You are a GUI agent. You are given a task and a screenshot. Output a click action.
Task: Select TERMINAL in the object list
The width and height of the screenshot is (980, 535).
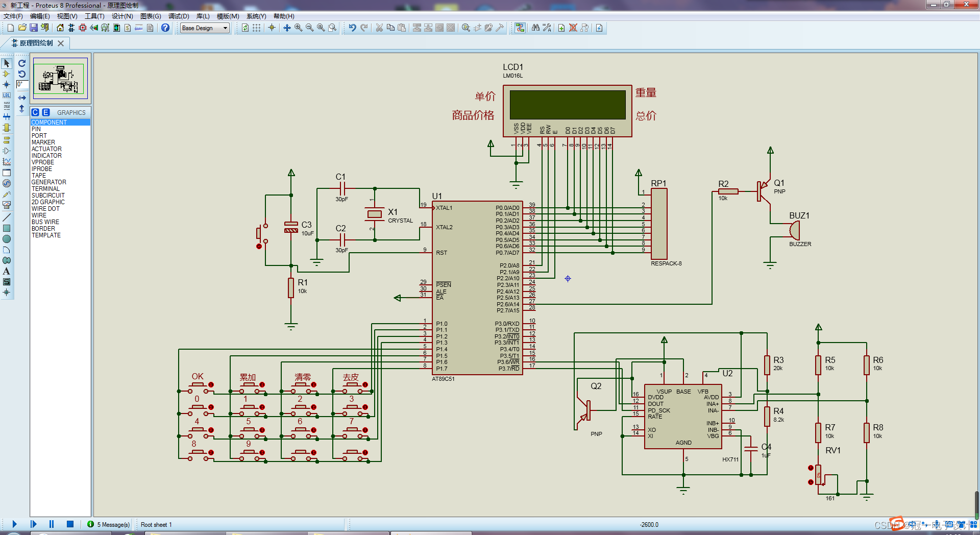60,189
